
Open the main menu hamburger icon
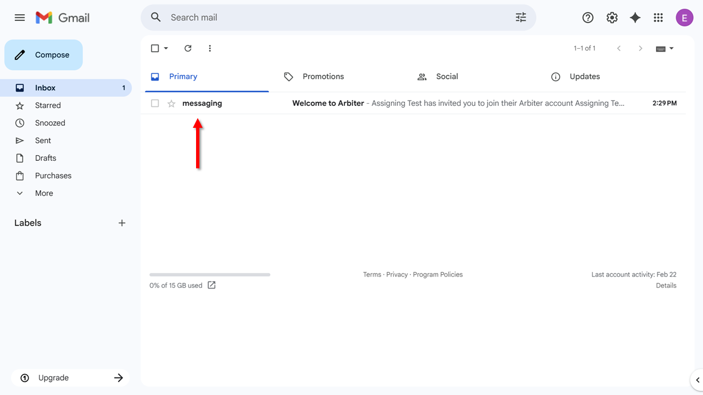(20, 18)
